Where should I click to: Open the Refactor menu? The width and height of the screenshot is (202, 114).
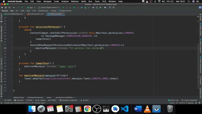tap(75, 1)
